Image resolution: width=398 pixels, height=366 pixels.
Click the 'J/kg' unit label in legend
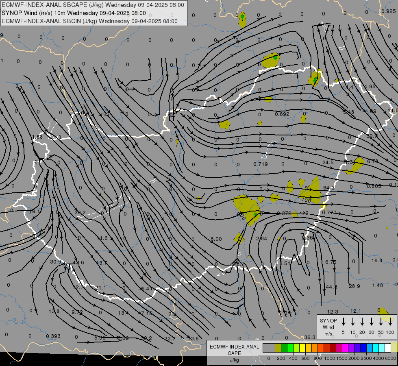click(x=234, y=360)
